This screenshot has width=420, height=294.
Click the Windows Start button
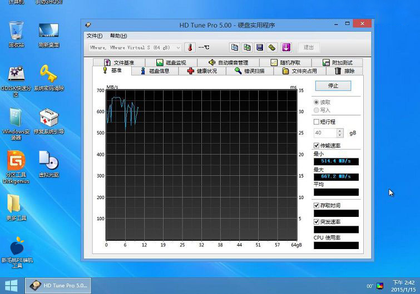[x=11, y=286]
